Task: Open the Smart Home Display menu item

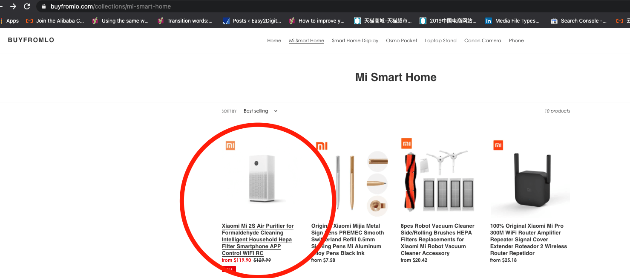Action: point(355,41)
